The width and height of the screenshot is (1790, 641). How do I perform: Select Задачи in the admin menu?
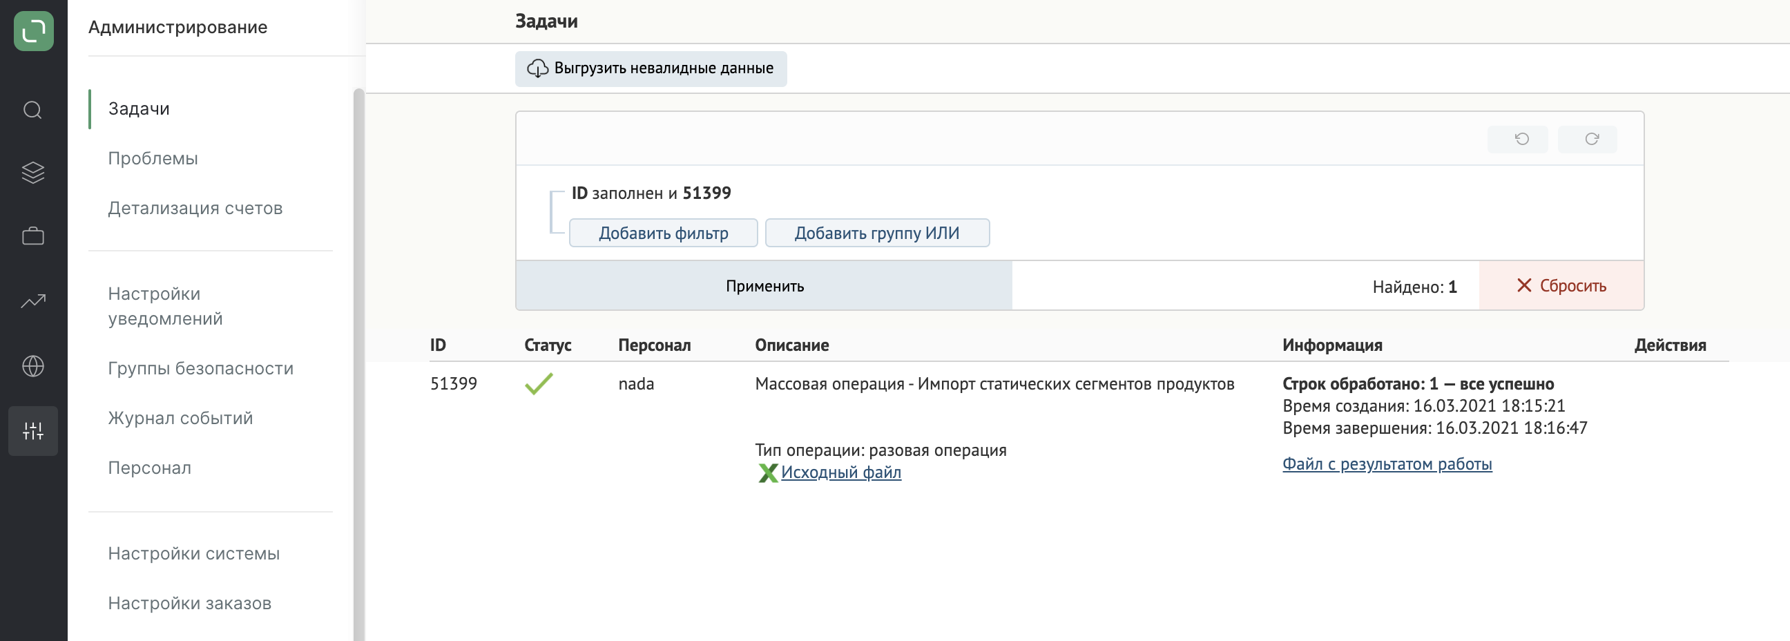(x=139, y=108)
